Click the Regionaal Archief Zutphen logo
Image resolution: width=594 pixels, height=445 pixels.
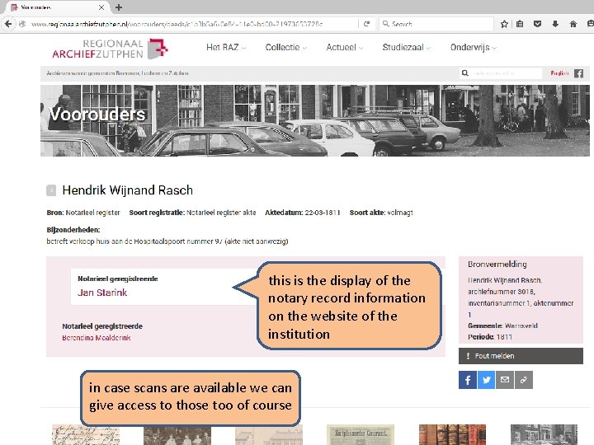click(x=111, y=49)
